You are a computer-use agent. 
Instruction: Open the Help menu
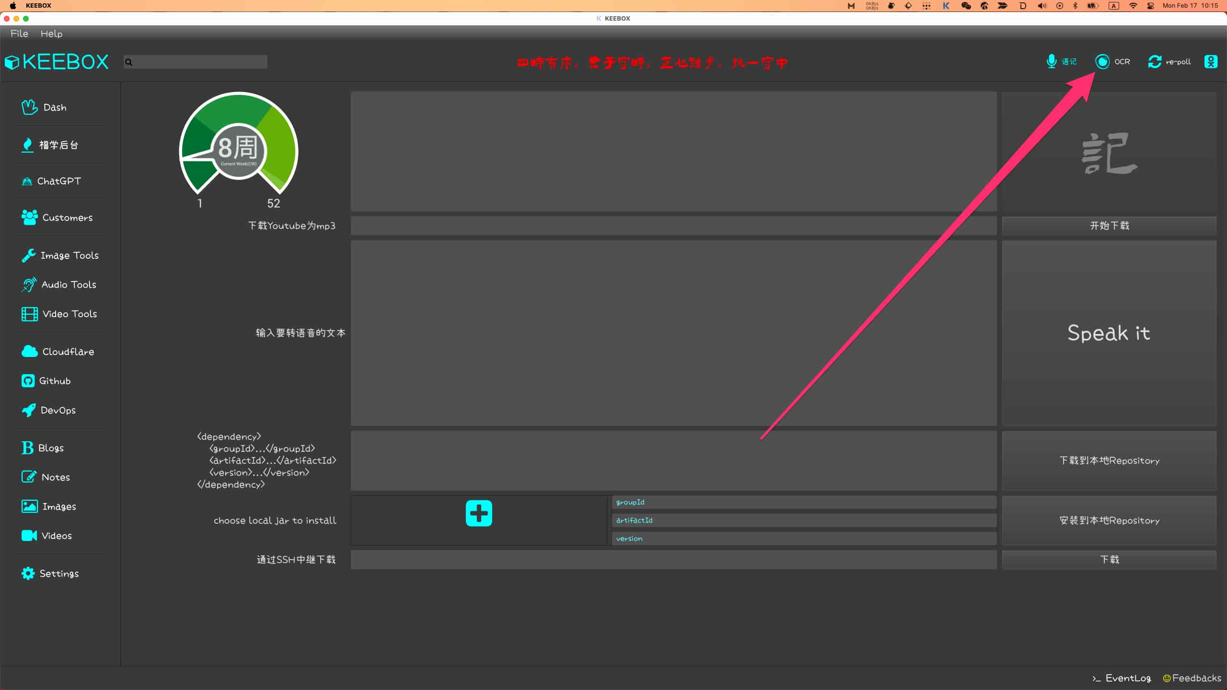coord(51,34)
